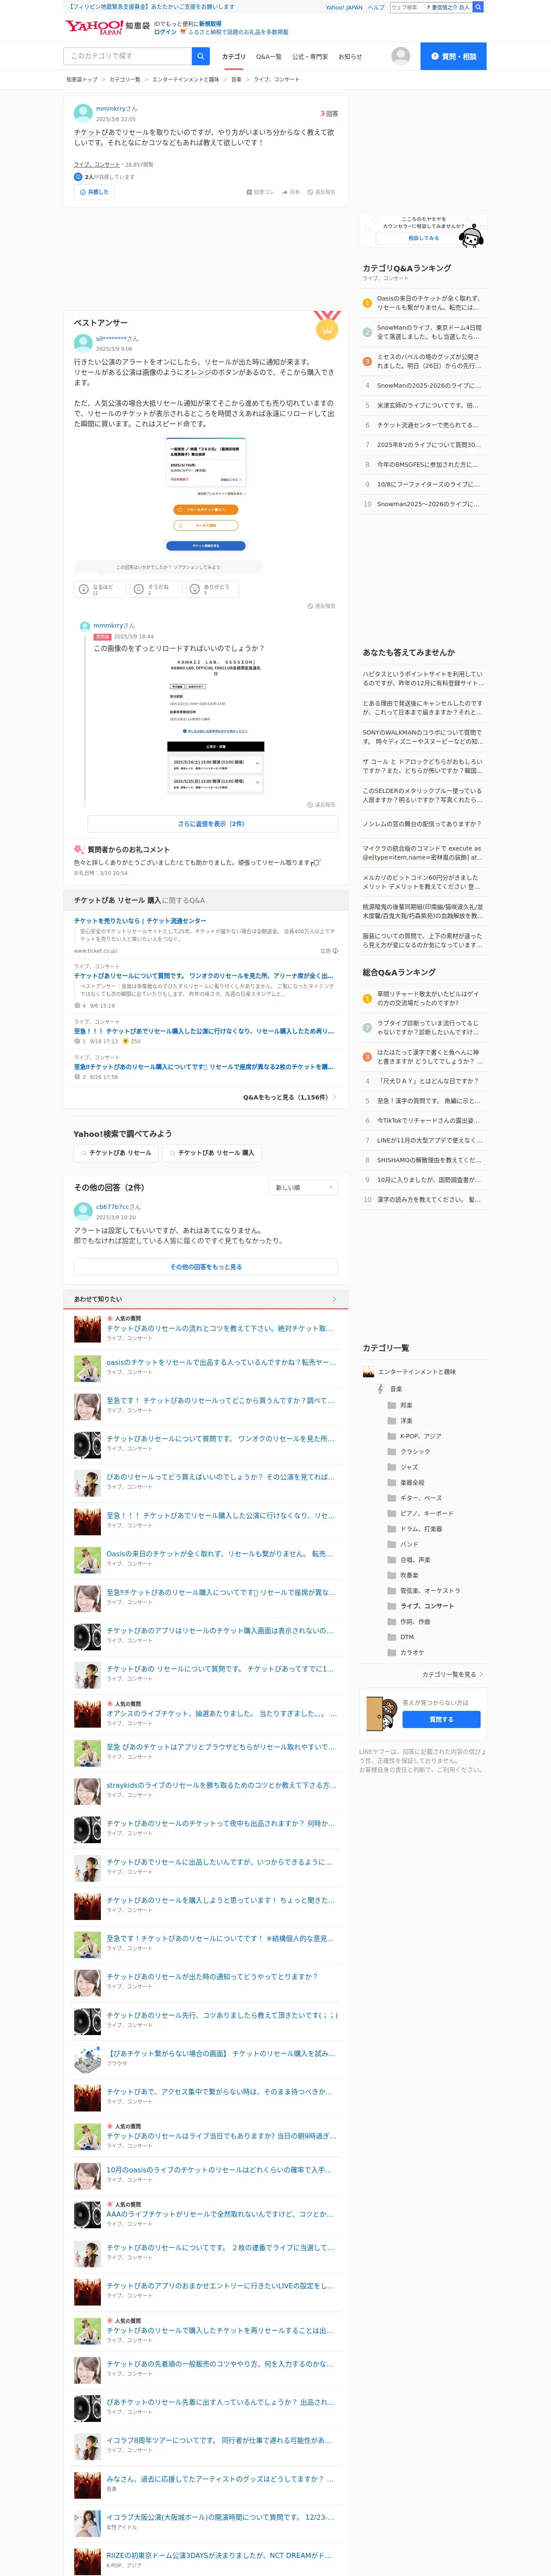Viewport: 551px width, 2576px height.
Task: Click the ticket screenshot image in the best answer
Action: tap(206, 496)
